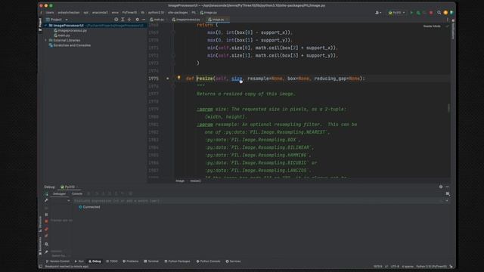The image size is (484, 272).
Task: Hide the Debug tool window with minus icon
Action: (x=447, y=187)
